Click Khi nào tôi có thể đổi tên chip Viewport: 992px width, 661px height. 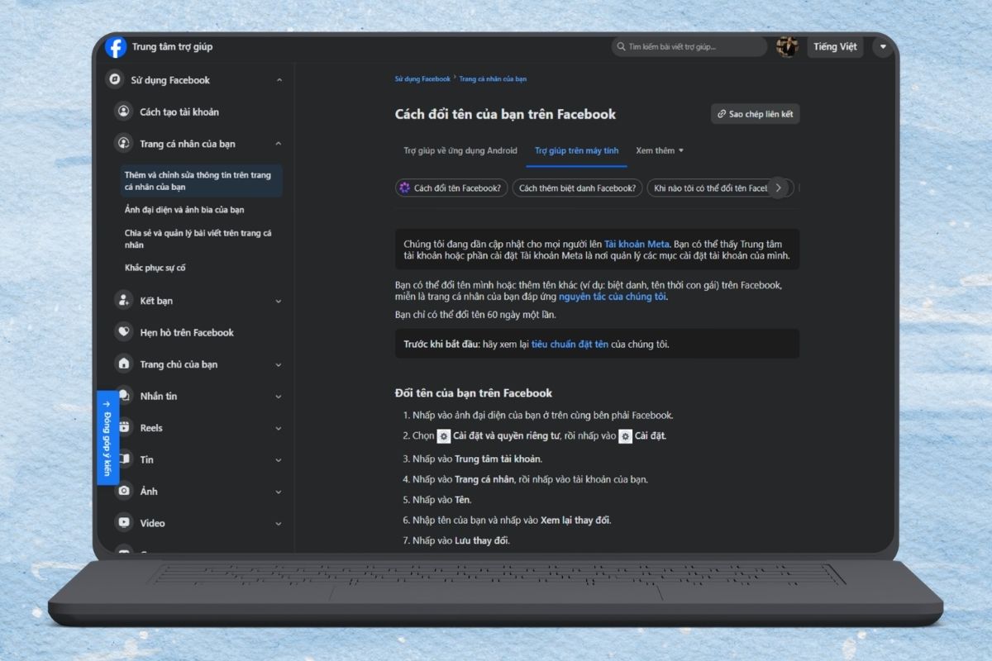click(x=711, y=188)
